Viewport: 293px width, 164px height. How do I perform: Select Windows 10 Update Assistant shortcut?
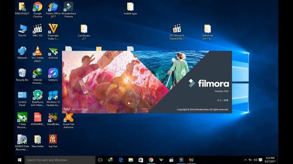tap(53, 98)
